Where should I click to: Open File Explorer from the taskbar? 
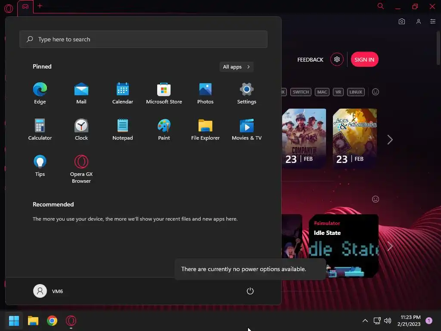[33, 321]
